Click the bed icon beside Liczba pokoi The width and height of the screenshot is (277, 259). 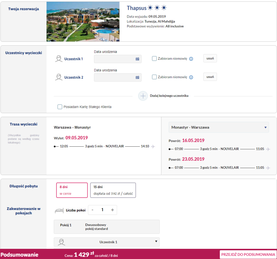[59, 210]
